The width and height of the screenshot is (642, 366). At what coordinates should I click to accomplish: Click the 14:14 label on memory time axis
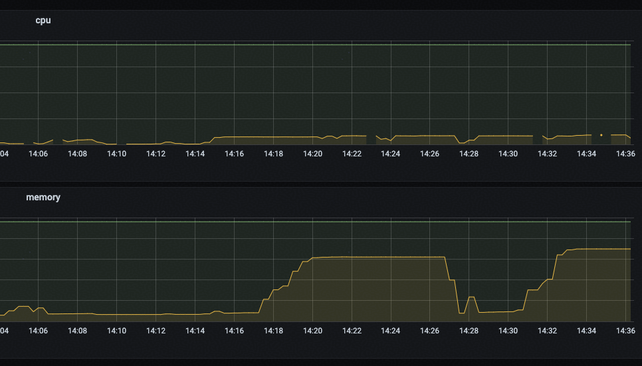point(195,331)
